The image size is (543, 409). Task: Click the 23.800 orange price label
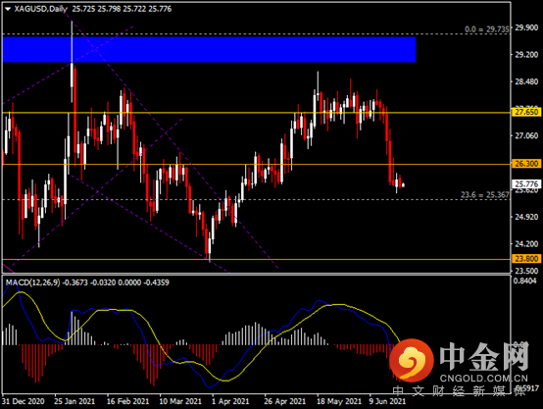point(525,259)
